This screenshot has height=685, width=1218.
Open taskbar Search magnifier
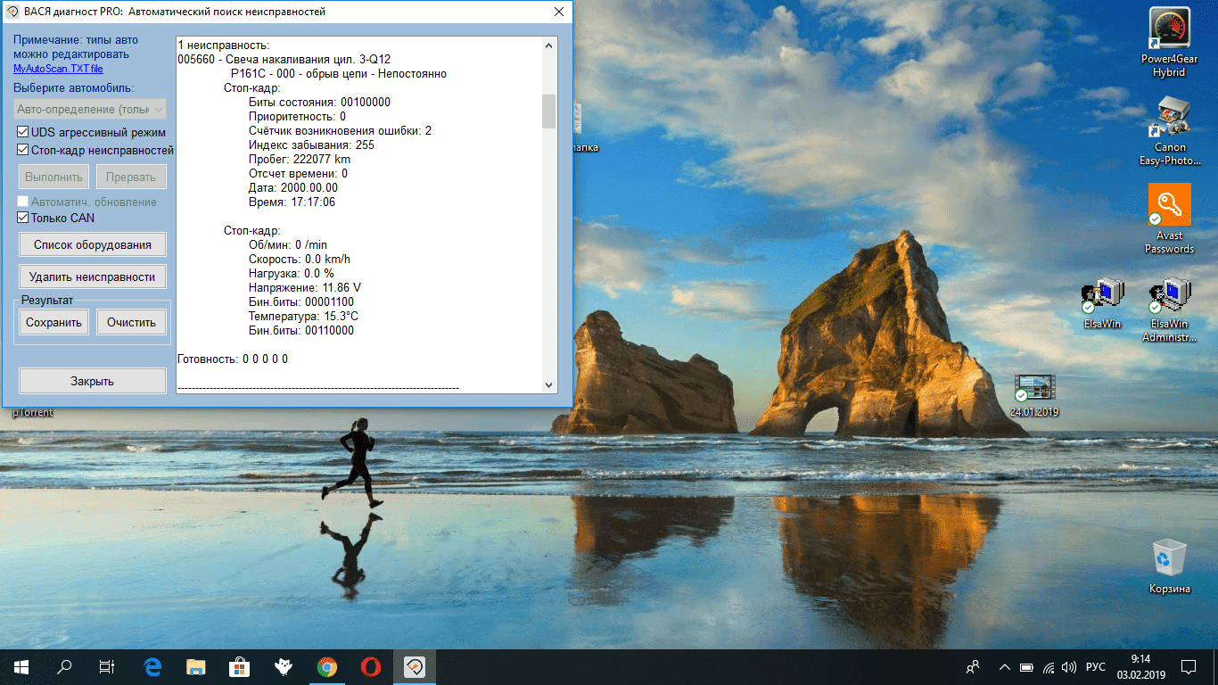(x=64, y=667)
